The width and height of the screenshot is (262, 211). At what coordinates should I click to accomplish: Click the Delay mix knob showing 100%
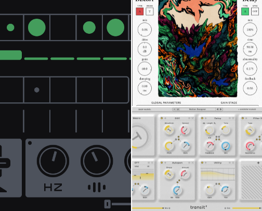(x=250, y=30)
